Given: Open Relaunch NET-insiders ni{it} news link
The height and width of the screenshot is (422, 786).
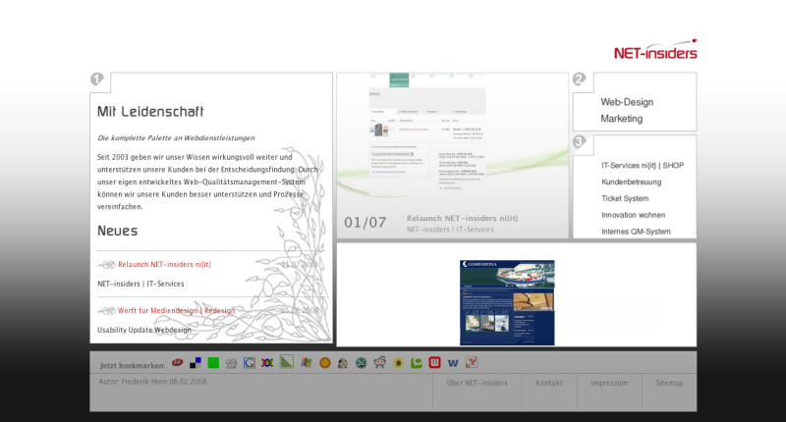Looking at the screenshot, I should [164, 264].
